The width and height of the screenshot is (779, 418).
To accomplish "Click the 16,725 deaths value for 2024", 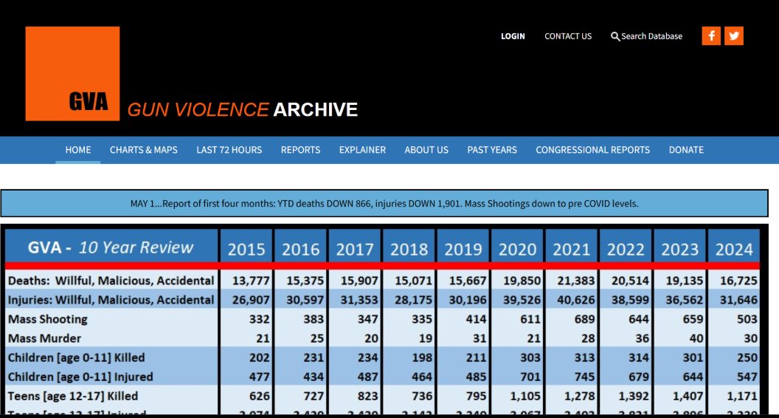I will click(738, 281).
